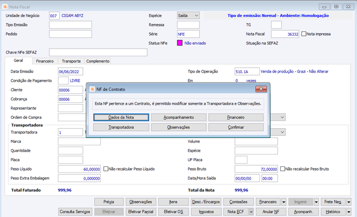Click the TG input field
The image size is (357, 217).
[x=276, y=25]
